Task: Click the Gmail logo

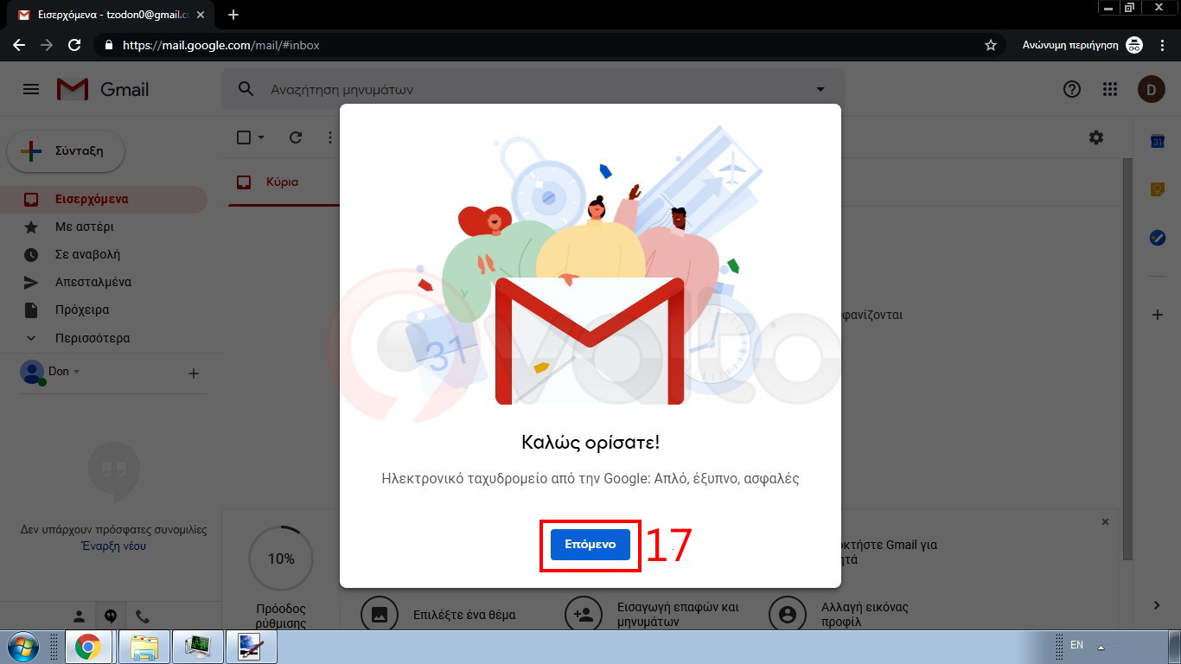Action: coord(103,89)
